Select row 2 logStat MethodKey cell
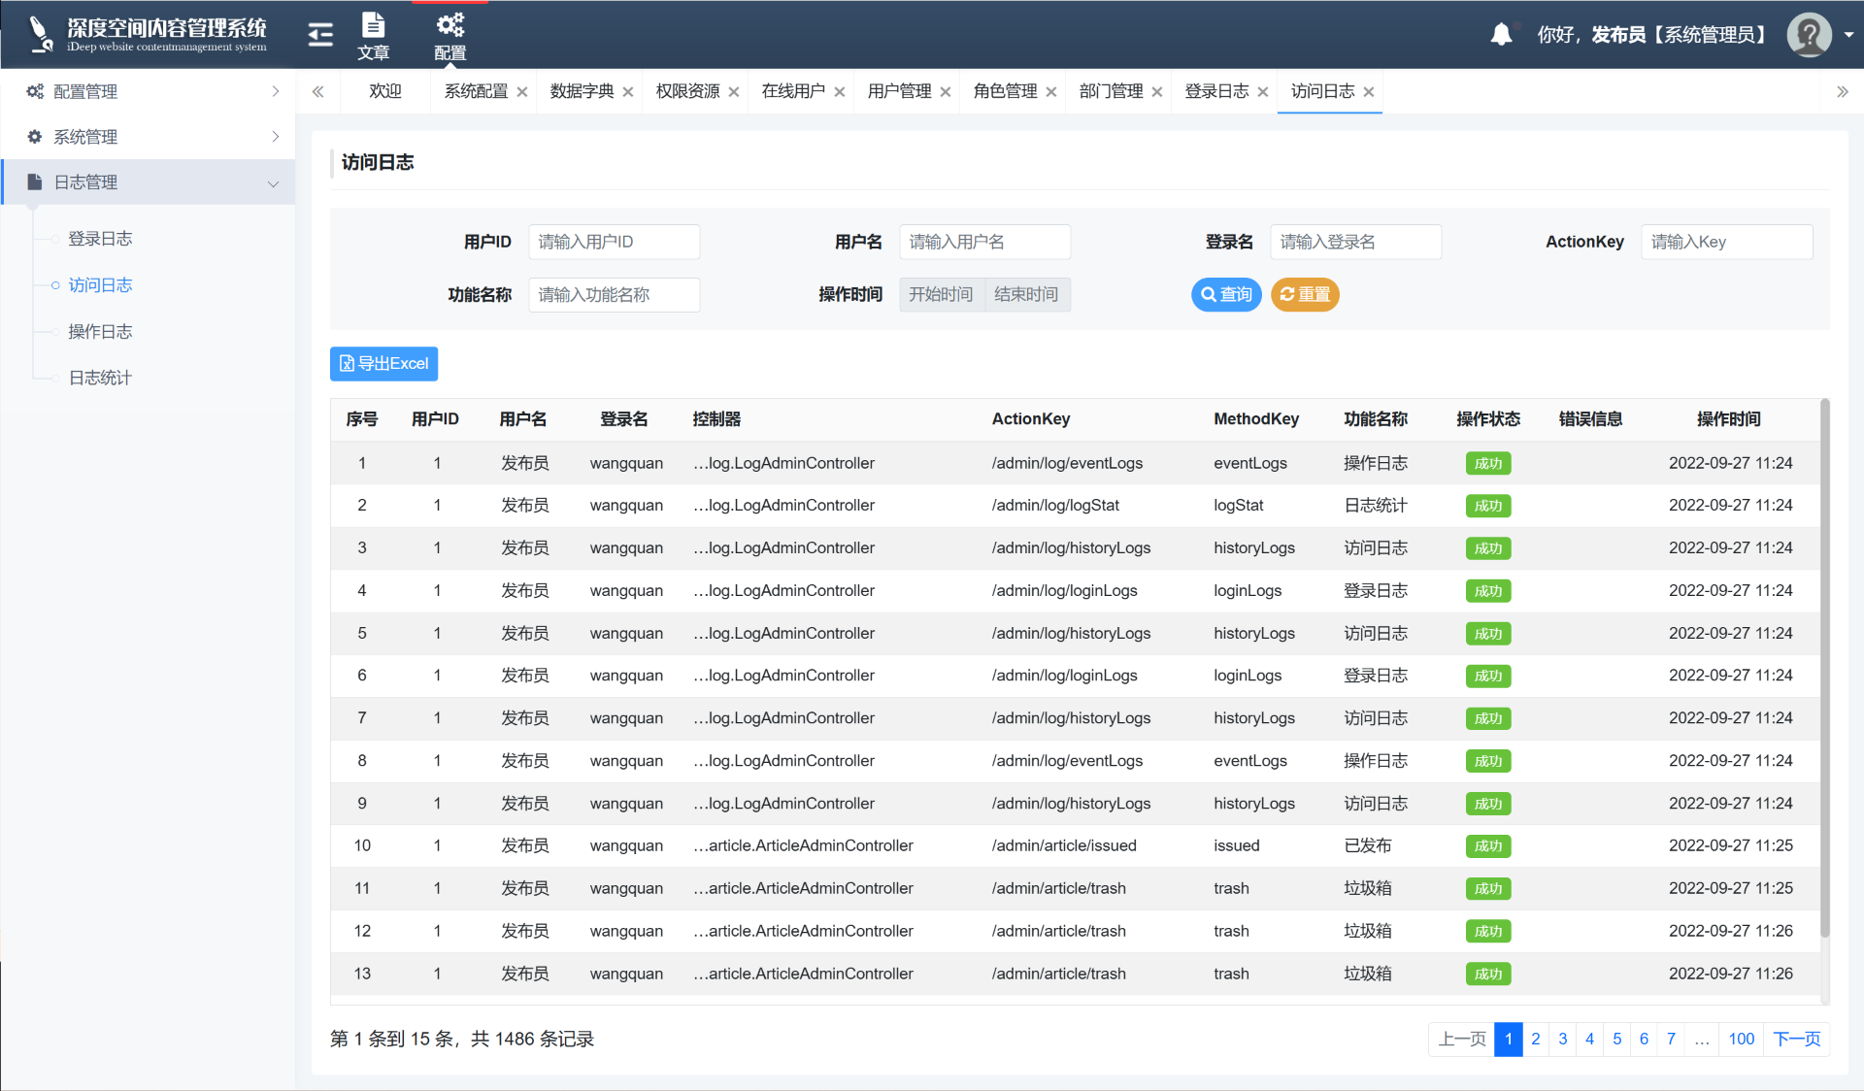Screen dimensions: 1864x1091 click(x=1238, y=506)
